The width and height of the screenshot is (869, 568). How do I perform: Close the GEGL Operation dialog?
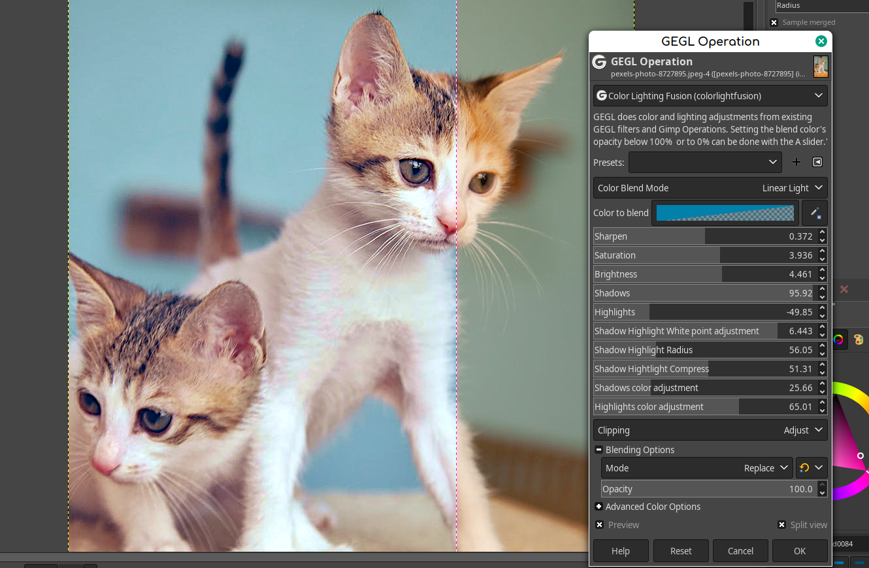(821, 41)
